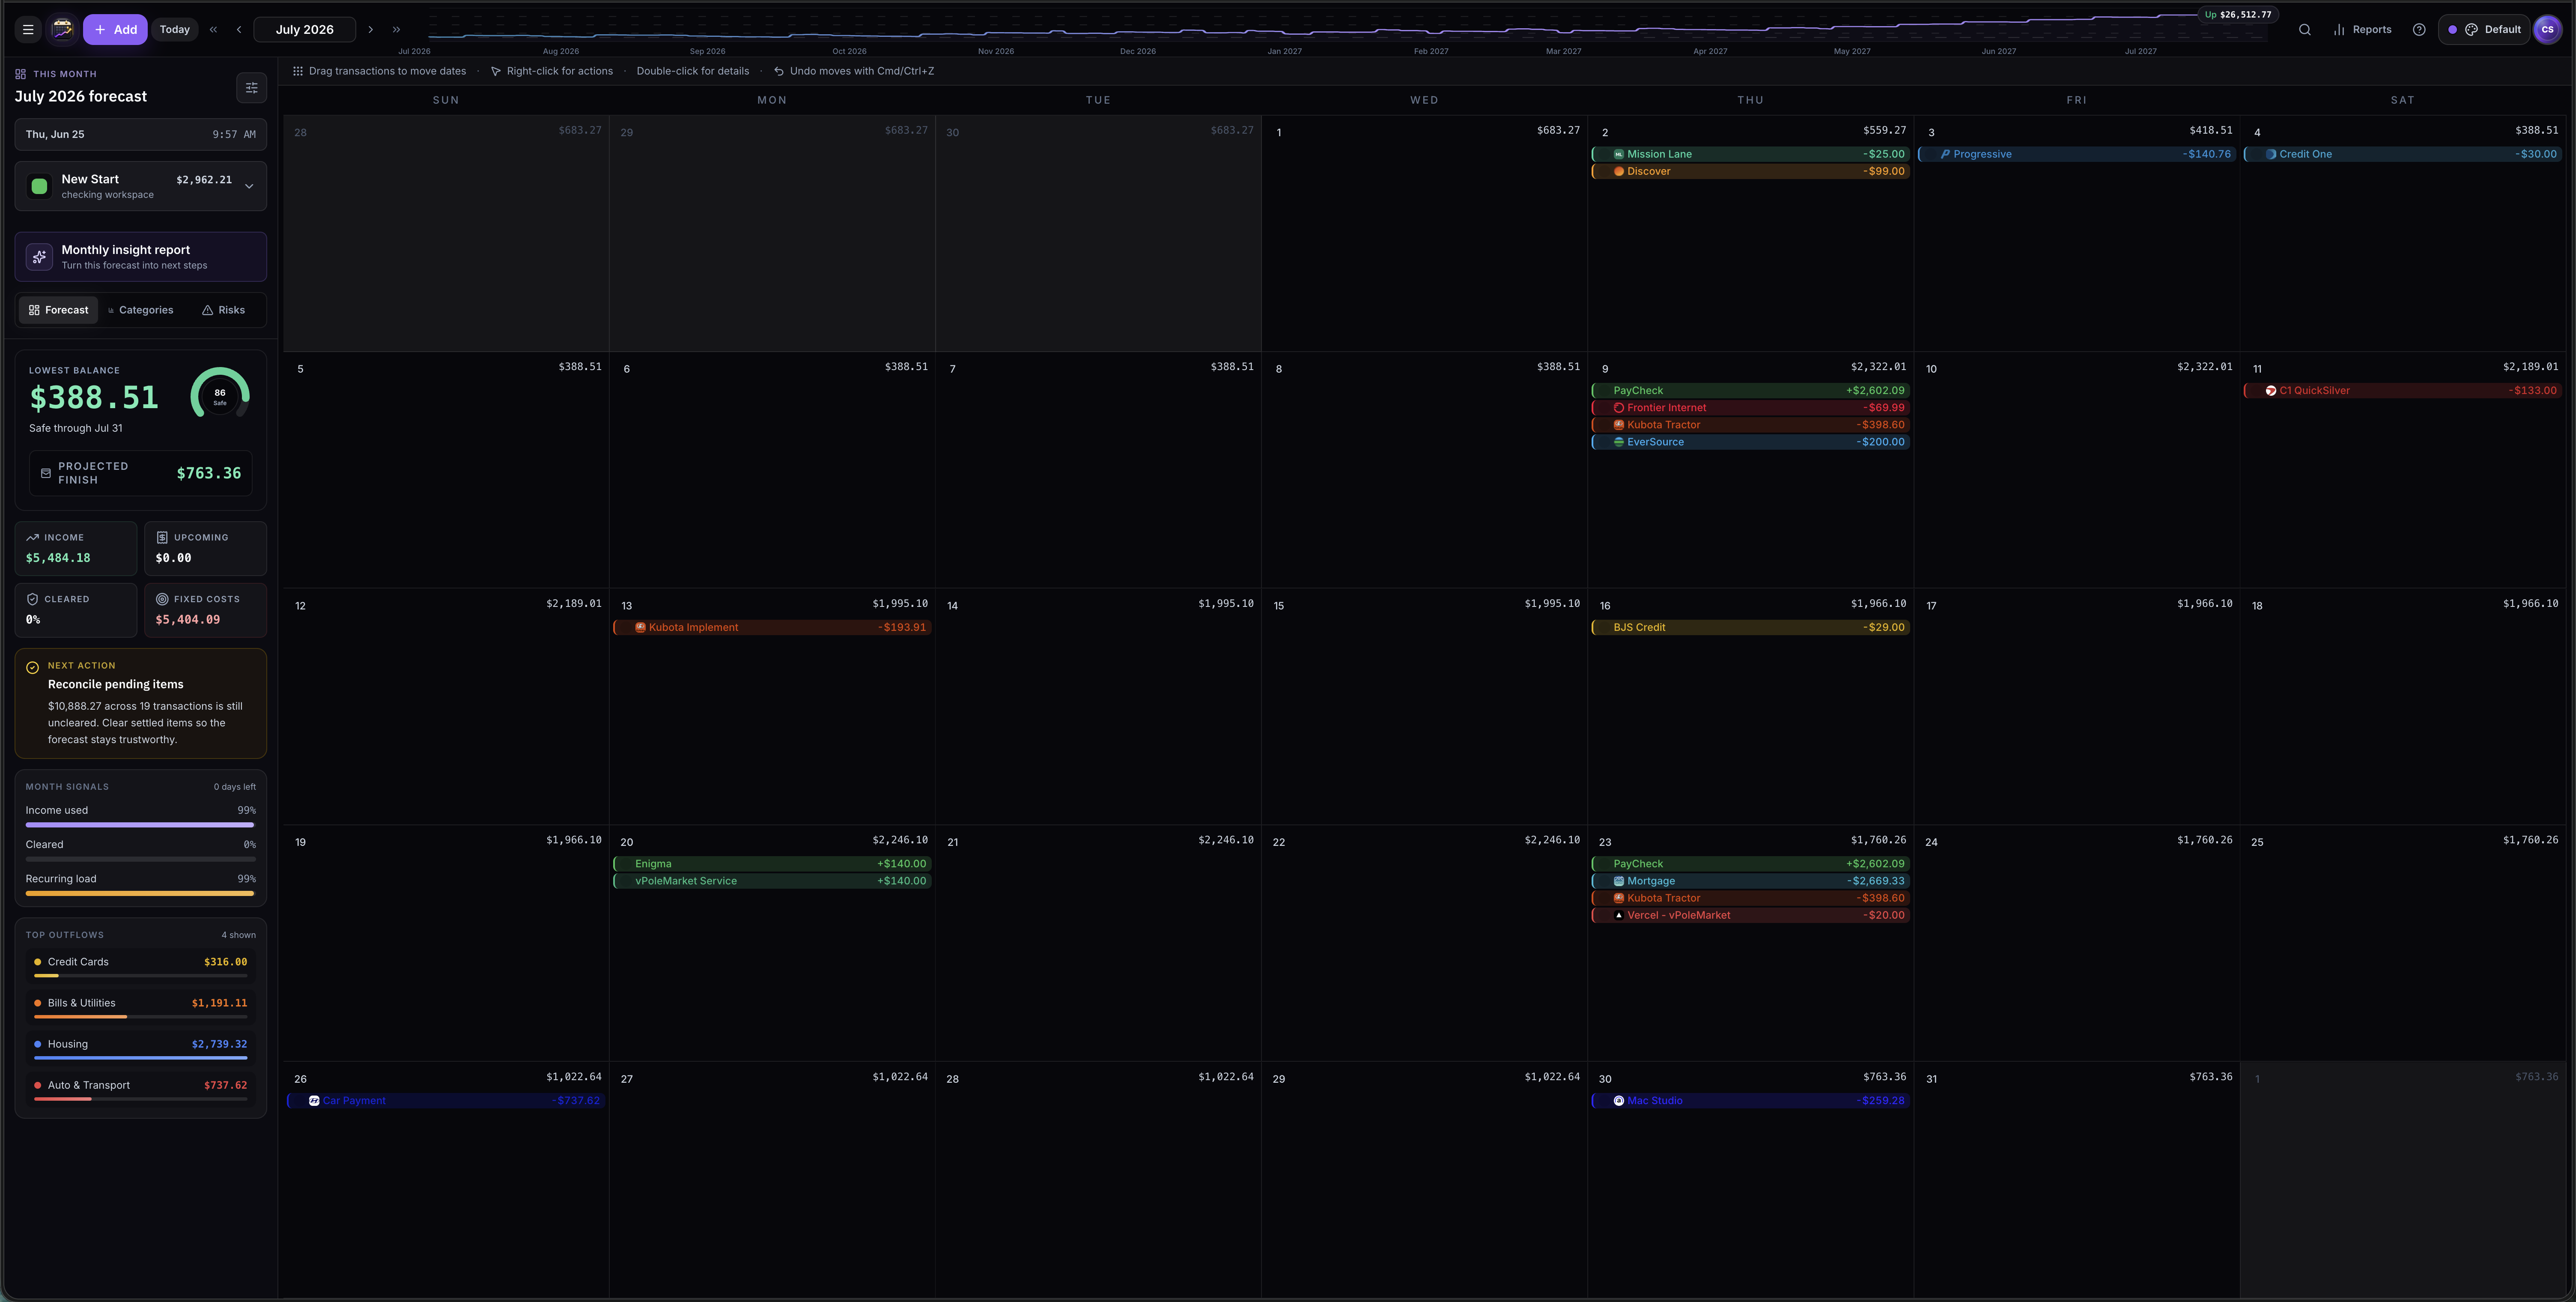Click the Upcoming card icon

162,538
